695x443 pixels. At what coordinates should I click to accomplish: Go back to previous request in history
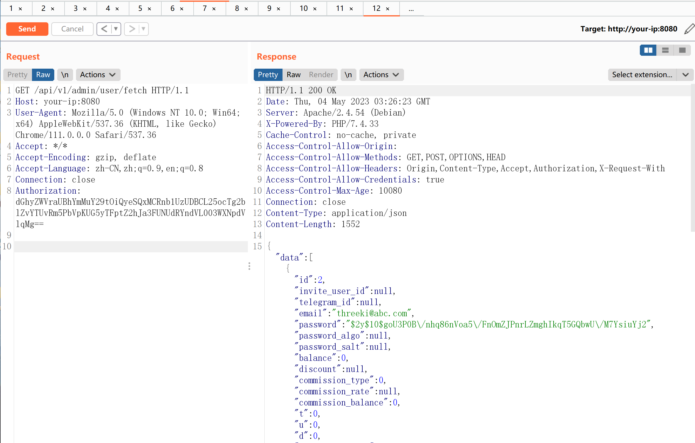[x=104, y=29]
